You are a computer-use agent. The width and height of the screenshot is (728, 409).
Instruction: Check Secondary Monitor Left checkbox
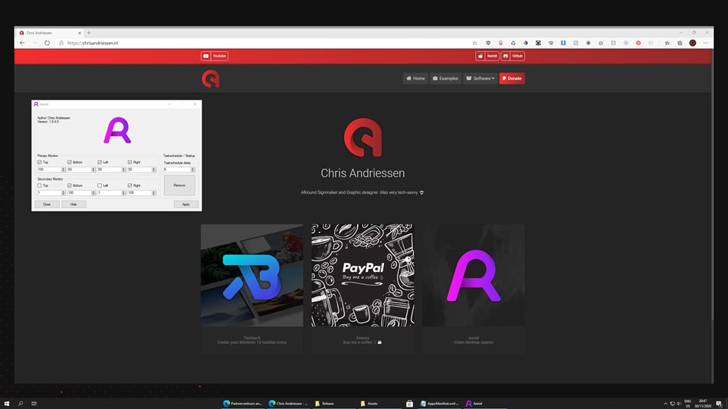[x=100, y=185]
